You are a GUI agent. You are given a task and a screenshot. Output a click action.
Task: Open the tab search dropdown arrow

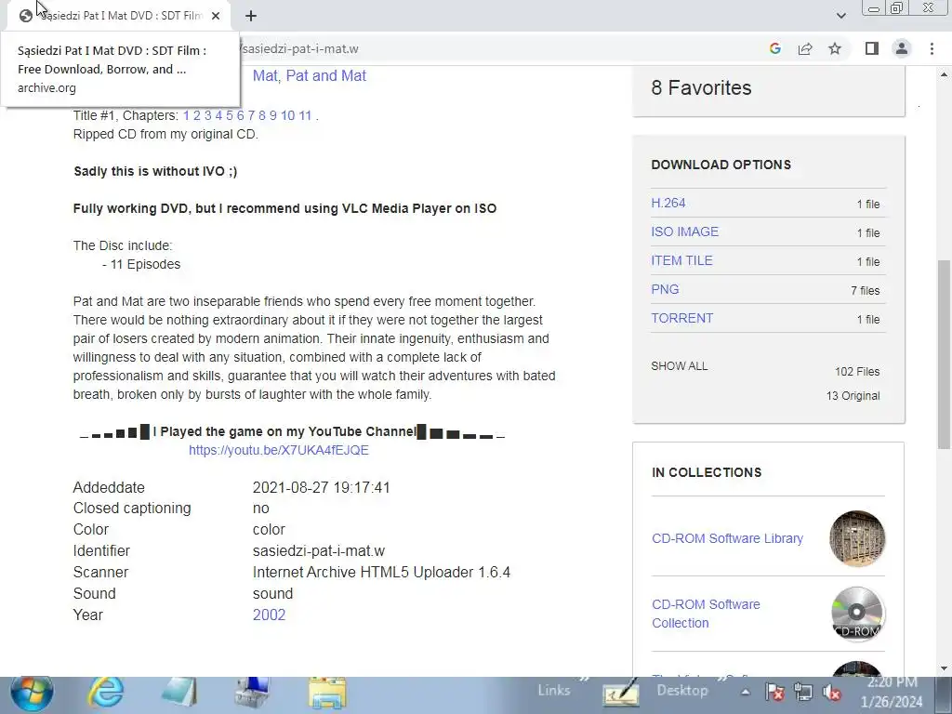pyautogui.click(x=840, y=16)
